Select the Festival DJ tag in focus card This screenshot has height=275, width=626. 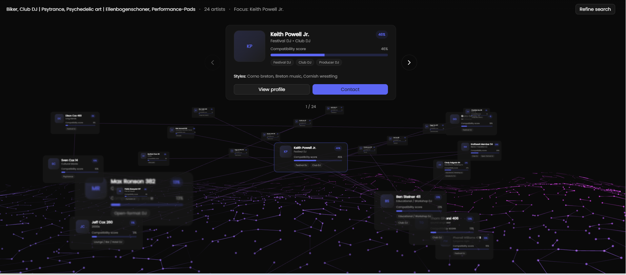(x=282, y=62)
